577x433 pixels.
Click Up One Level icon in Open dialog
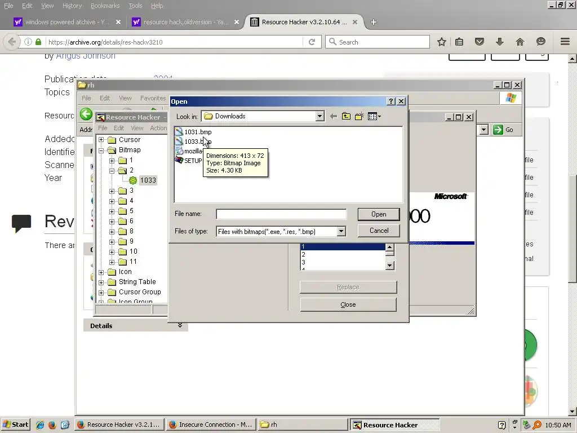tap(346, 116)
